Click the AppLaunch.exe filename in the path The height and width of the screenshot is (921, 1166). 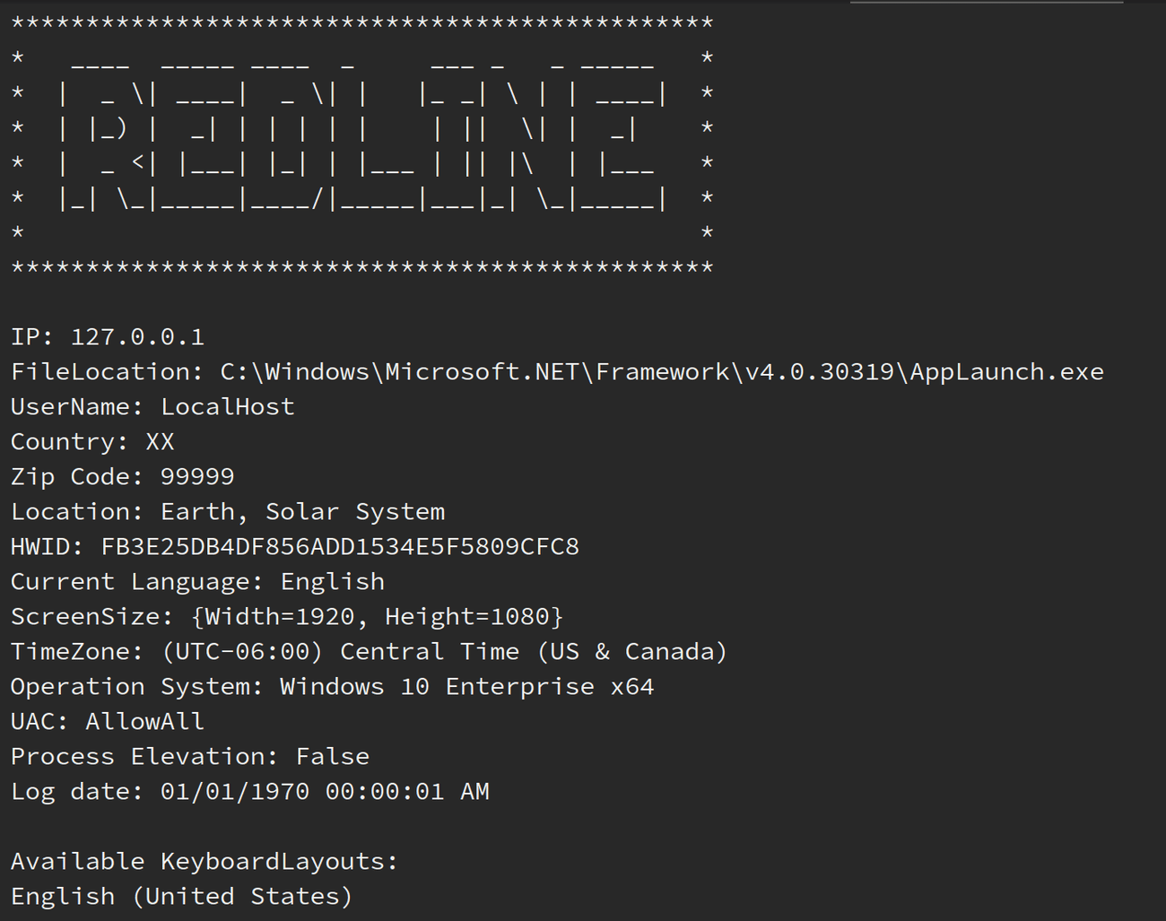1005,371
